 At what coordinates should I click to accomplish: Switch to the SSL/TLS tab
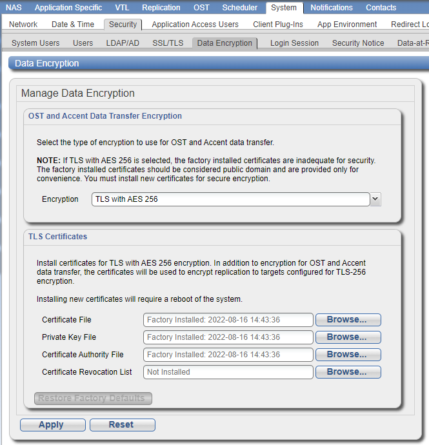[x=168, y=43]
